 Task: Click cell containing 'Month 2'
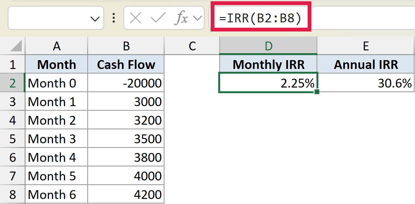(x=57, y=120)
